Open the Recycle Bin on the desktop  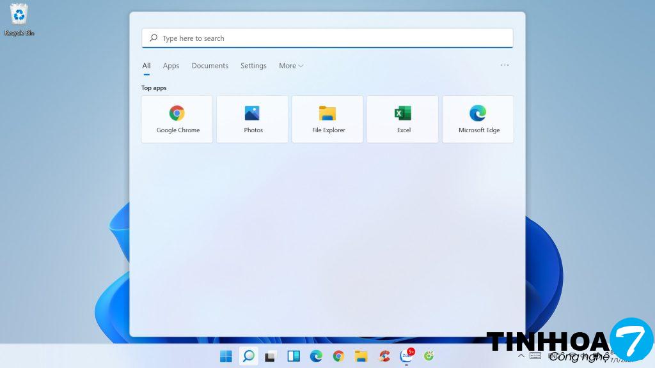coord(19,19)
